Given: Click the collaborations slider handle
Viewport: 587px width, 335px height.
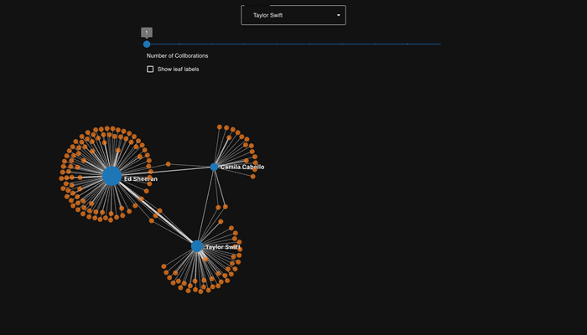Looking at the screenshot, I should coord(147,44).
